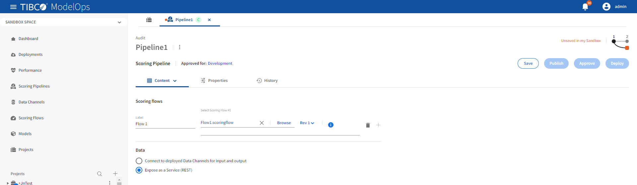Viewport: 637px width, 185px height.
Task: Click the Save button
Action: point(528,63)
